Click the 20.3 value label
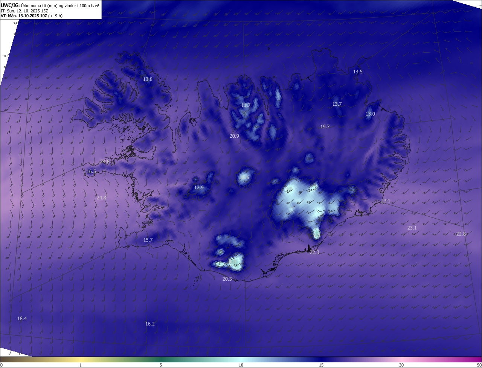Screen dimensions: 482x368 tap(227, 279)
